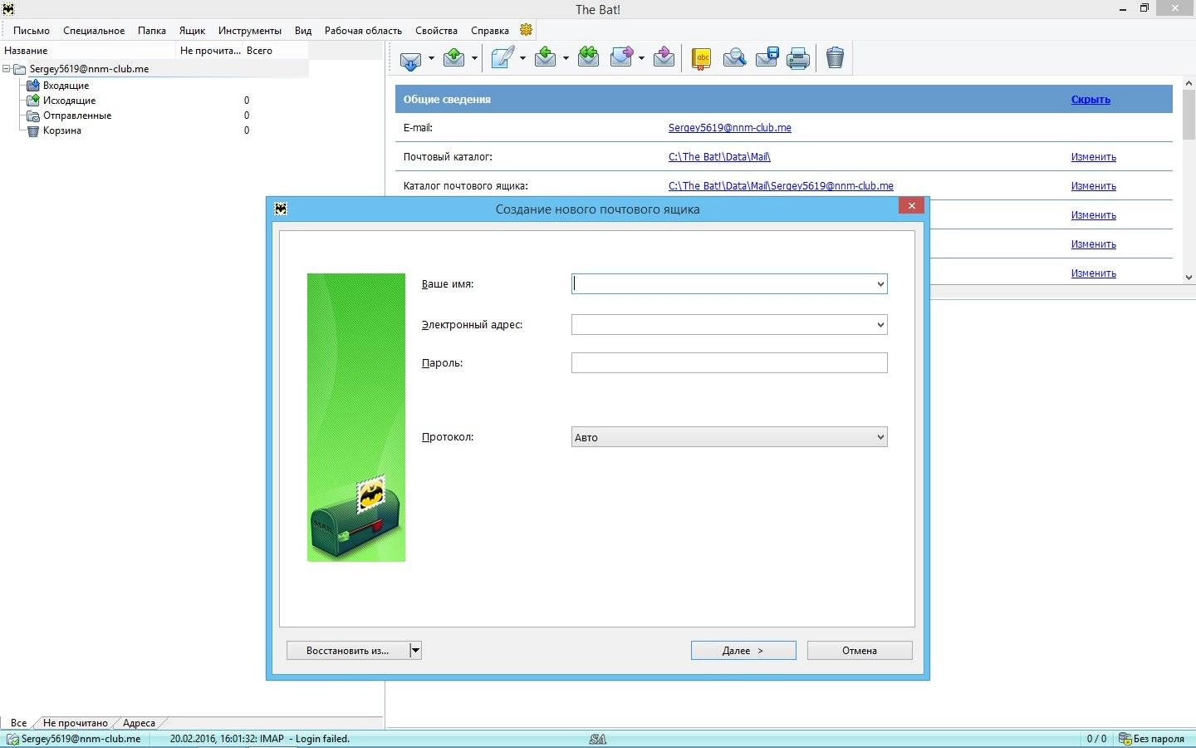
Task: Open the Address book icon
Action: coord(702,58)
